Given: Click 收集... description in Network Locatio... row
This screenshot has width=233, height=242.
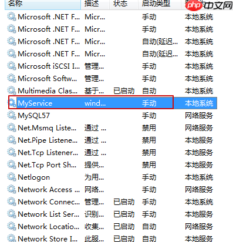Looking at the screenshot, I should (94, 227).
